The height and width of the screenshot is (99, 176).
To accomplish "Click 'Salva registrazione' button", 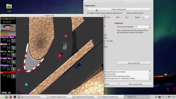I will tap(135, 84).
